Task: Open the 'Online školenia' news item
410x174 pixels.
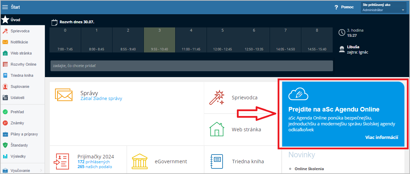Action: pyautogui.click(x=309, y=168)
